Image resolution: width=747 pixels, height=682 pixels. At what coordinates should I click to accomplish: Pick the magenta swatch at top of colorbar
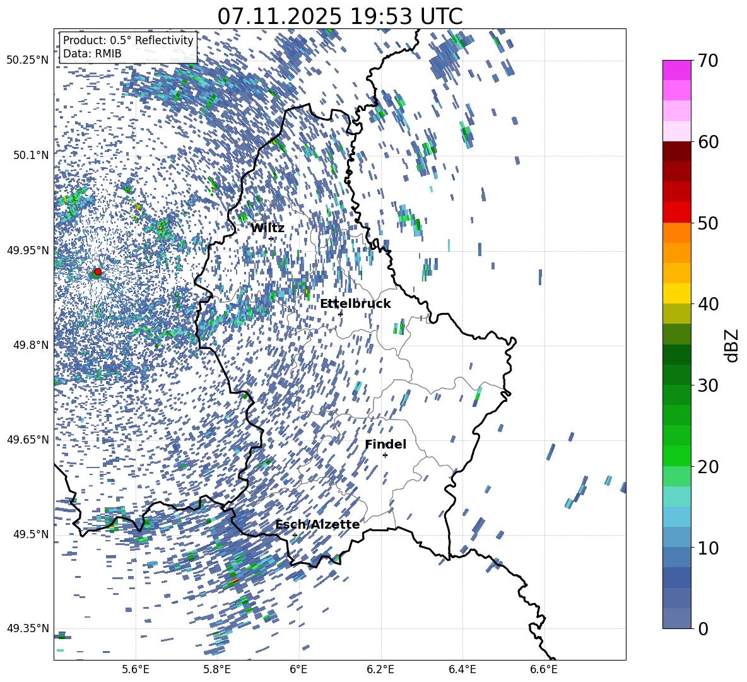pos(676,70)
